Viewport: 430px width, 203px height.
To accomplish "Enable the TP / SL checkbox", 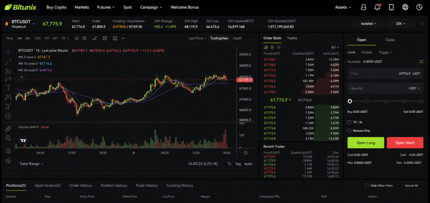I will pos(349,122).
